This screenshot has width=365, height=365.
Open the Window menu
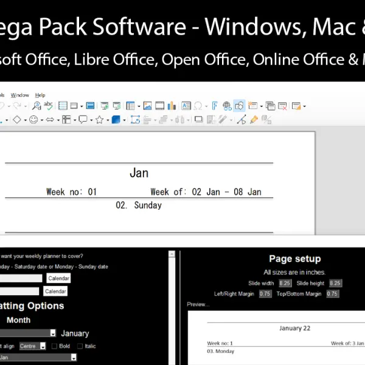pos(19,95)
